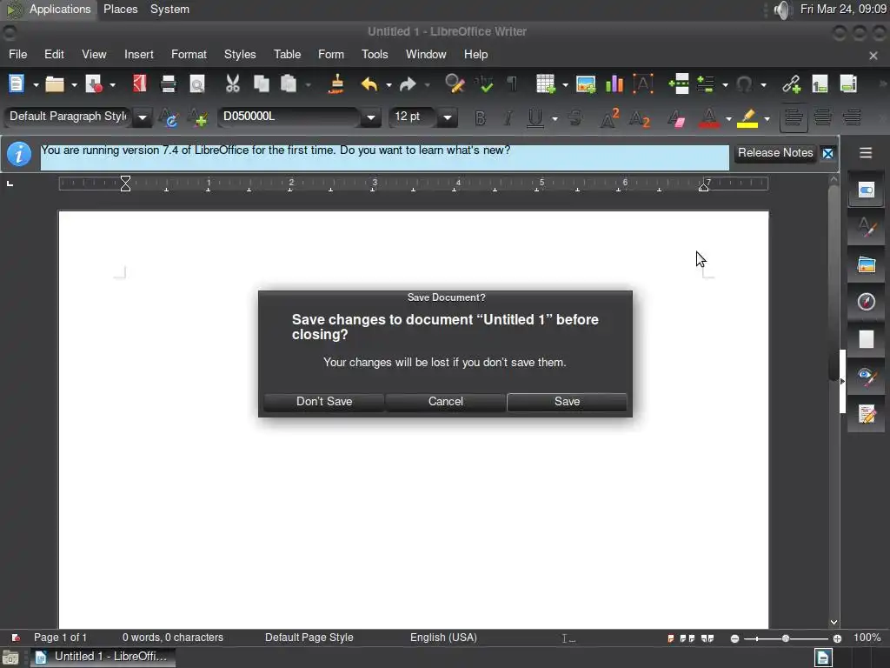Toggle Bold formatting
Viewport: 890px width, 668px height.
click(x=480, y=118)
